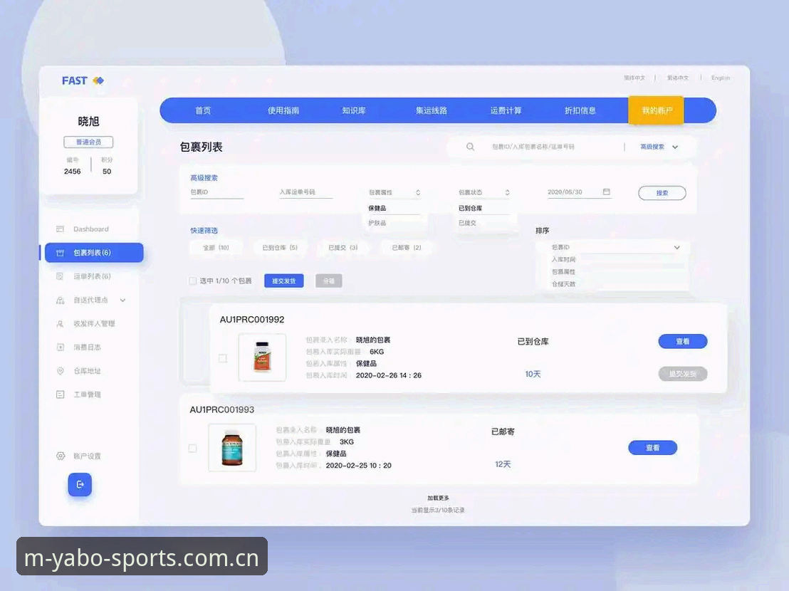
Task: Switch language to 繁体中文
Action: [678, 78]
